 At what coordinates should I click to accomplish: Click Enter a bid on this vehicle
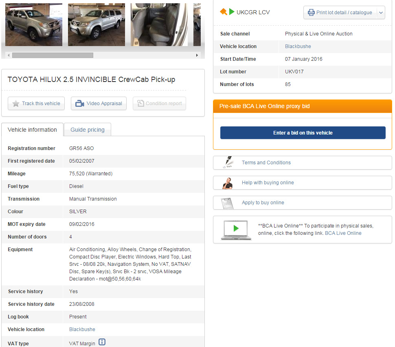click(303, 133)
